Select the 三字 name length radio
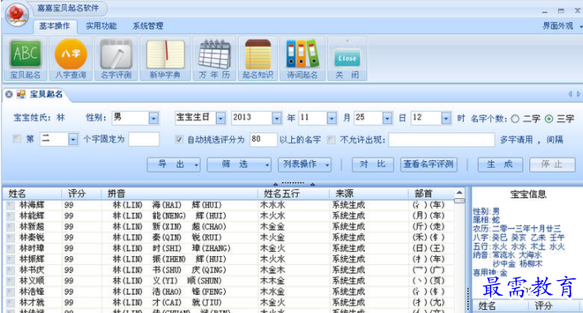This screenshot has height=313, width=583. 549,119
